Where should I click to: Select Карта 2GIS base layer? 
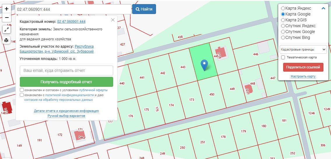point(283,20)
